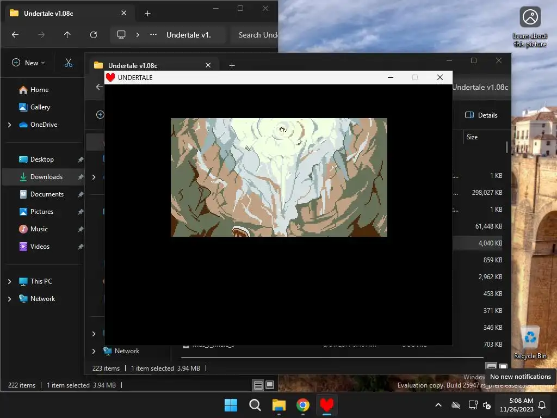Open Documents quick access folder
The image size is (557, 418).
click(47, 194)
